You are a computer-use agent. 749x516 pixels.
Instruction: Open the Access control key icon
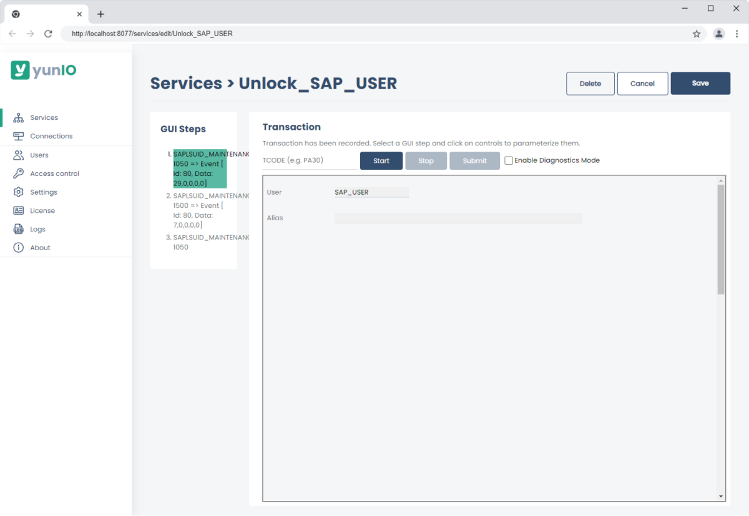pos(18,173)
